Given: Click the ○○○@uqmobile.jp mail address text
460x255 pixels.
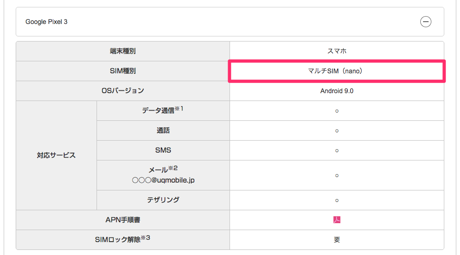Looking at the screenshot, I should 163,180.
